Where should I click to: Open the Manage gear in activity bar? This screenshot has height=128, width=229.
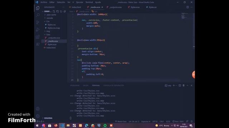38,116
